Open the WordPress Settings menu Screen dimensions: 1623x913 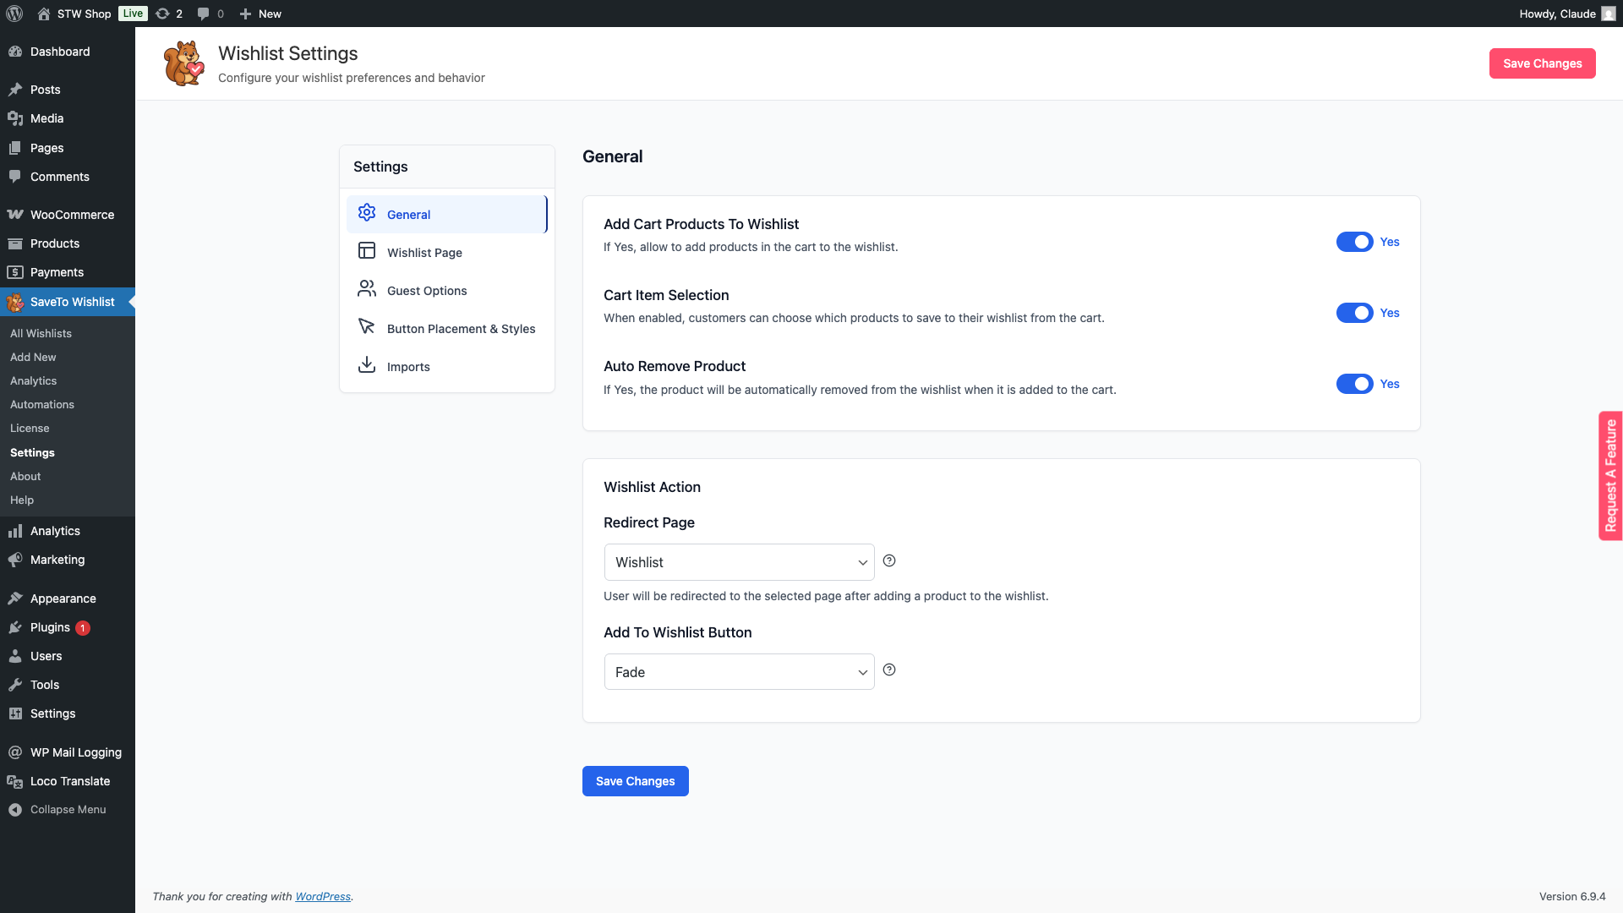[52, 713]
